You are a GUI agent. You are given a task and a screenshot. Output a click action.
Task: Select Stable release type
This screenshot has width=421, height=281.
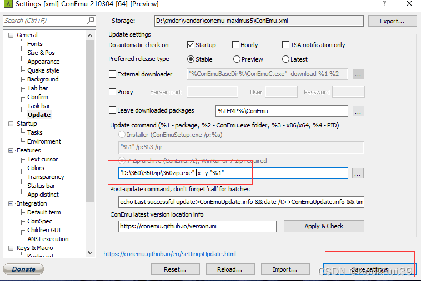(191, 59)
